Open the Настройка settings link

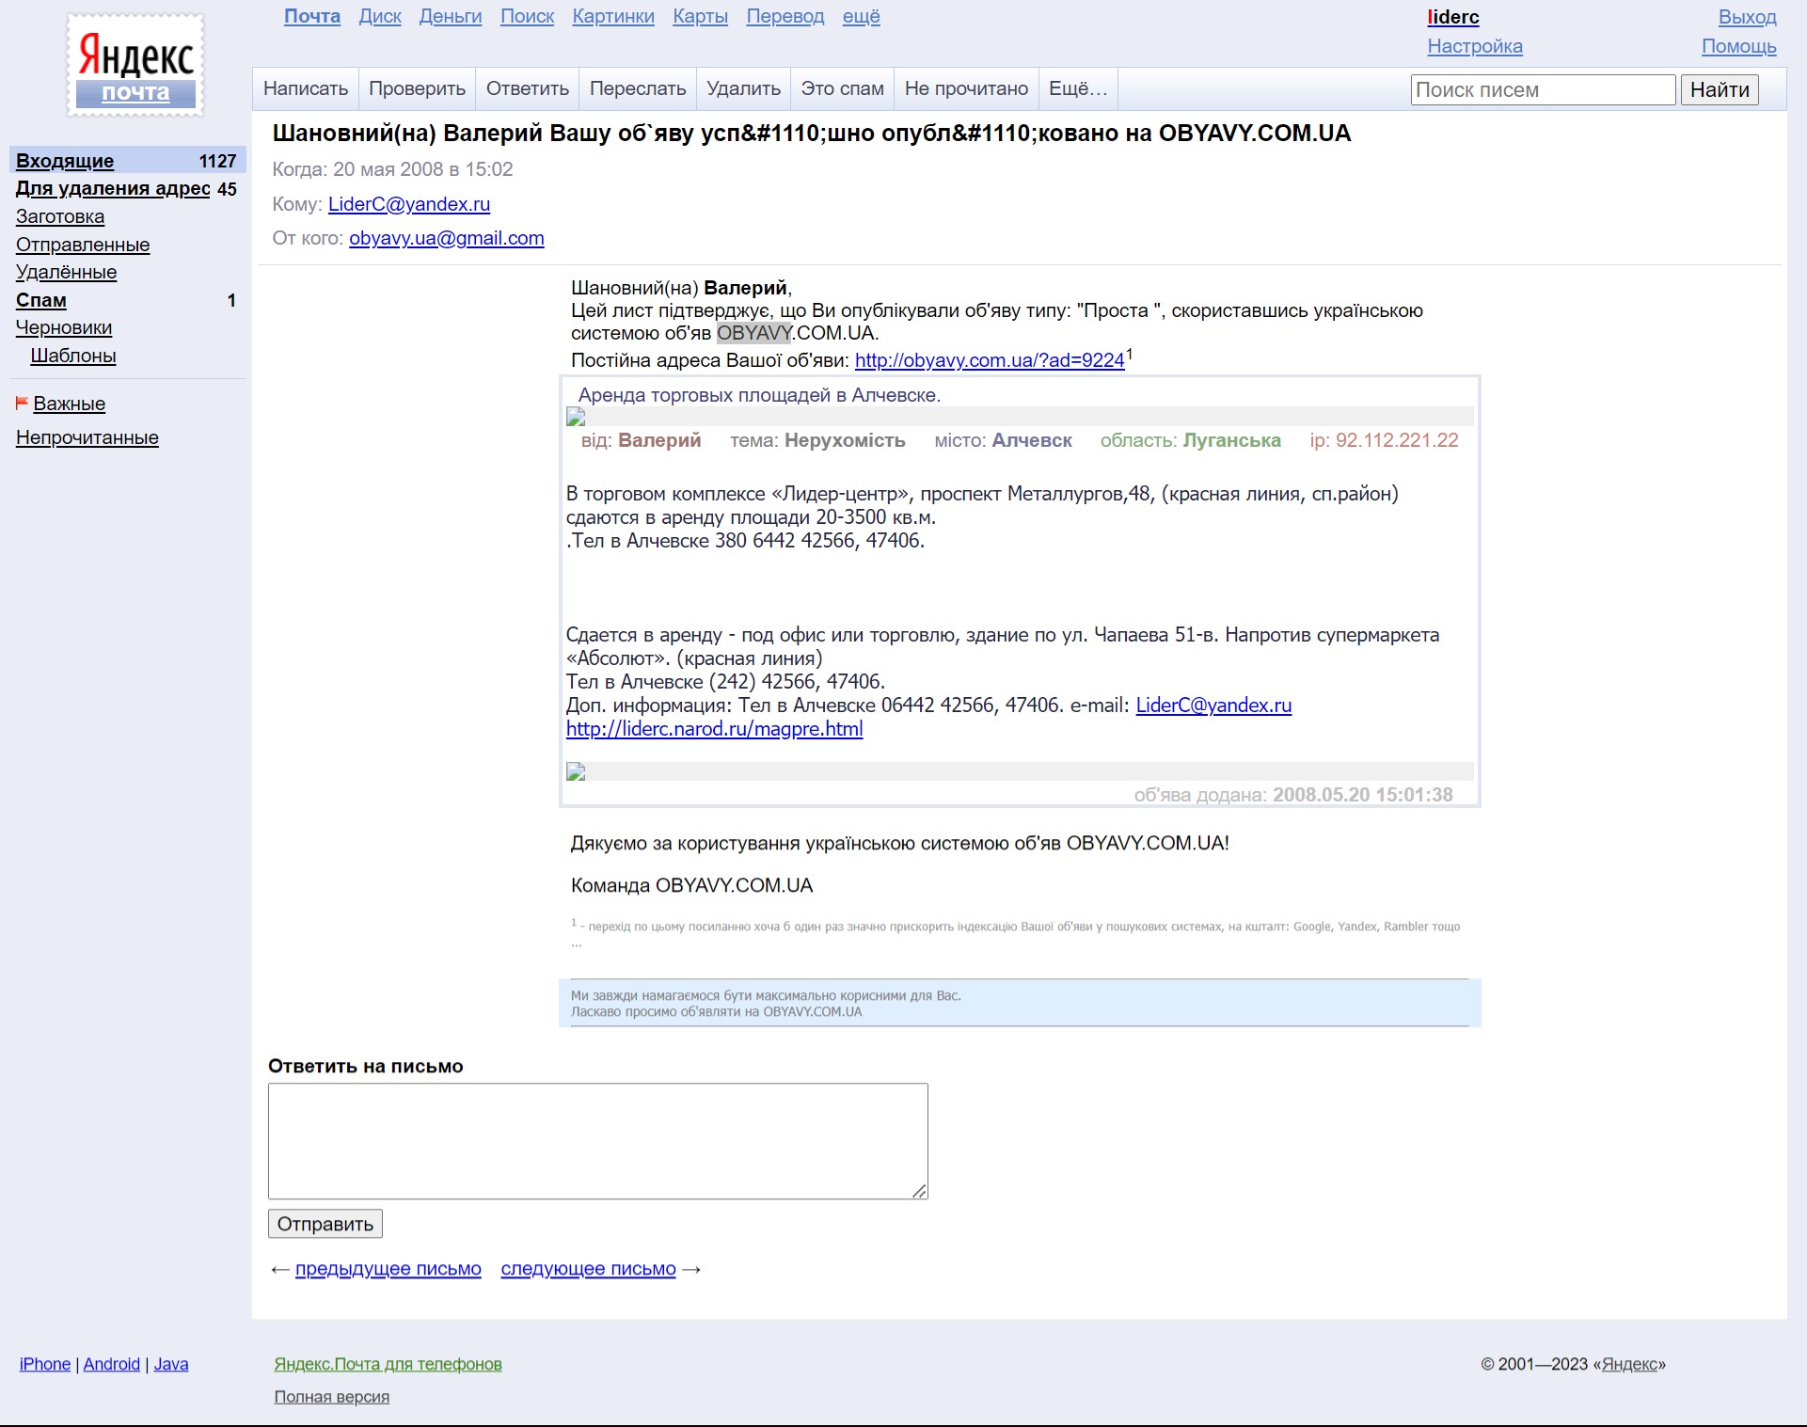pos(1475,46)
